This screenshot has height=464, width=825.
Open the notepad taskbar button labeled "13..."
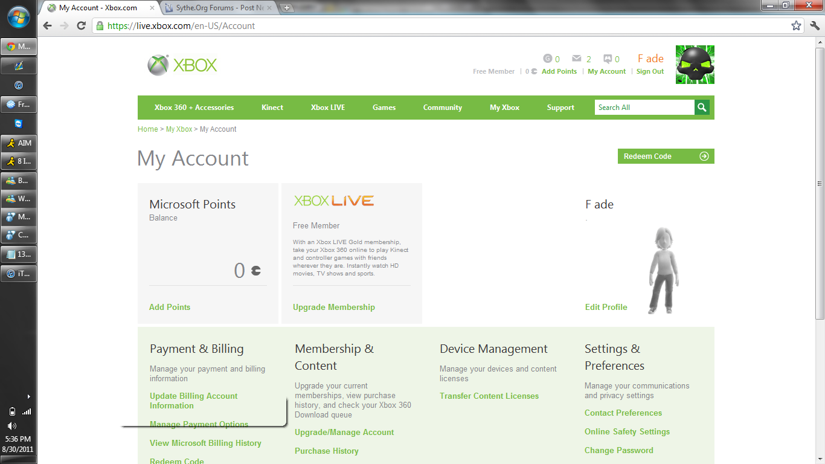point(18,254)
